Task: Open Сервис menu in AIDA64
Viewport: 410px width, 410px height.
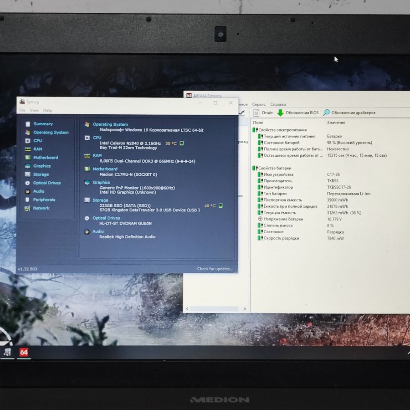Action: (x=259, y=104)
